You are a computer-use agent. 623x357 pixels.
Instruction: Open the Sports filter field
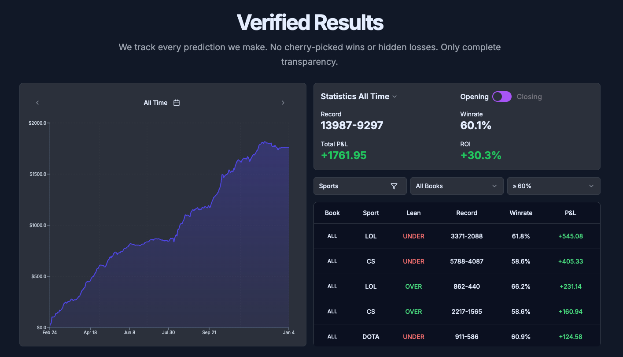[352, 186]
